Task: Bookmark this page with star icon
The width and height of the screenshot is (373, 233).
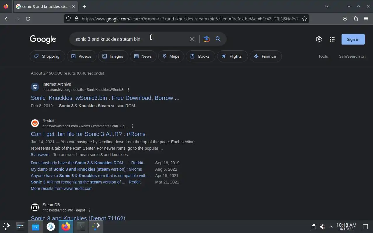Action: point(304,19)
